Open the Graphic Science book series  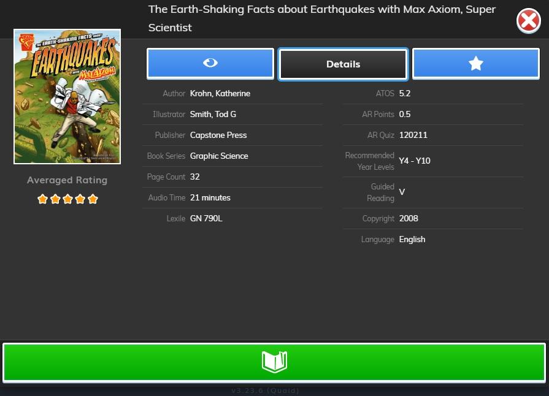pos(219,156)
